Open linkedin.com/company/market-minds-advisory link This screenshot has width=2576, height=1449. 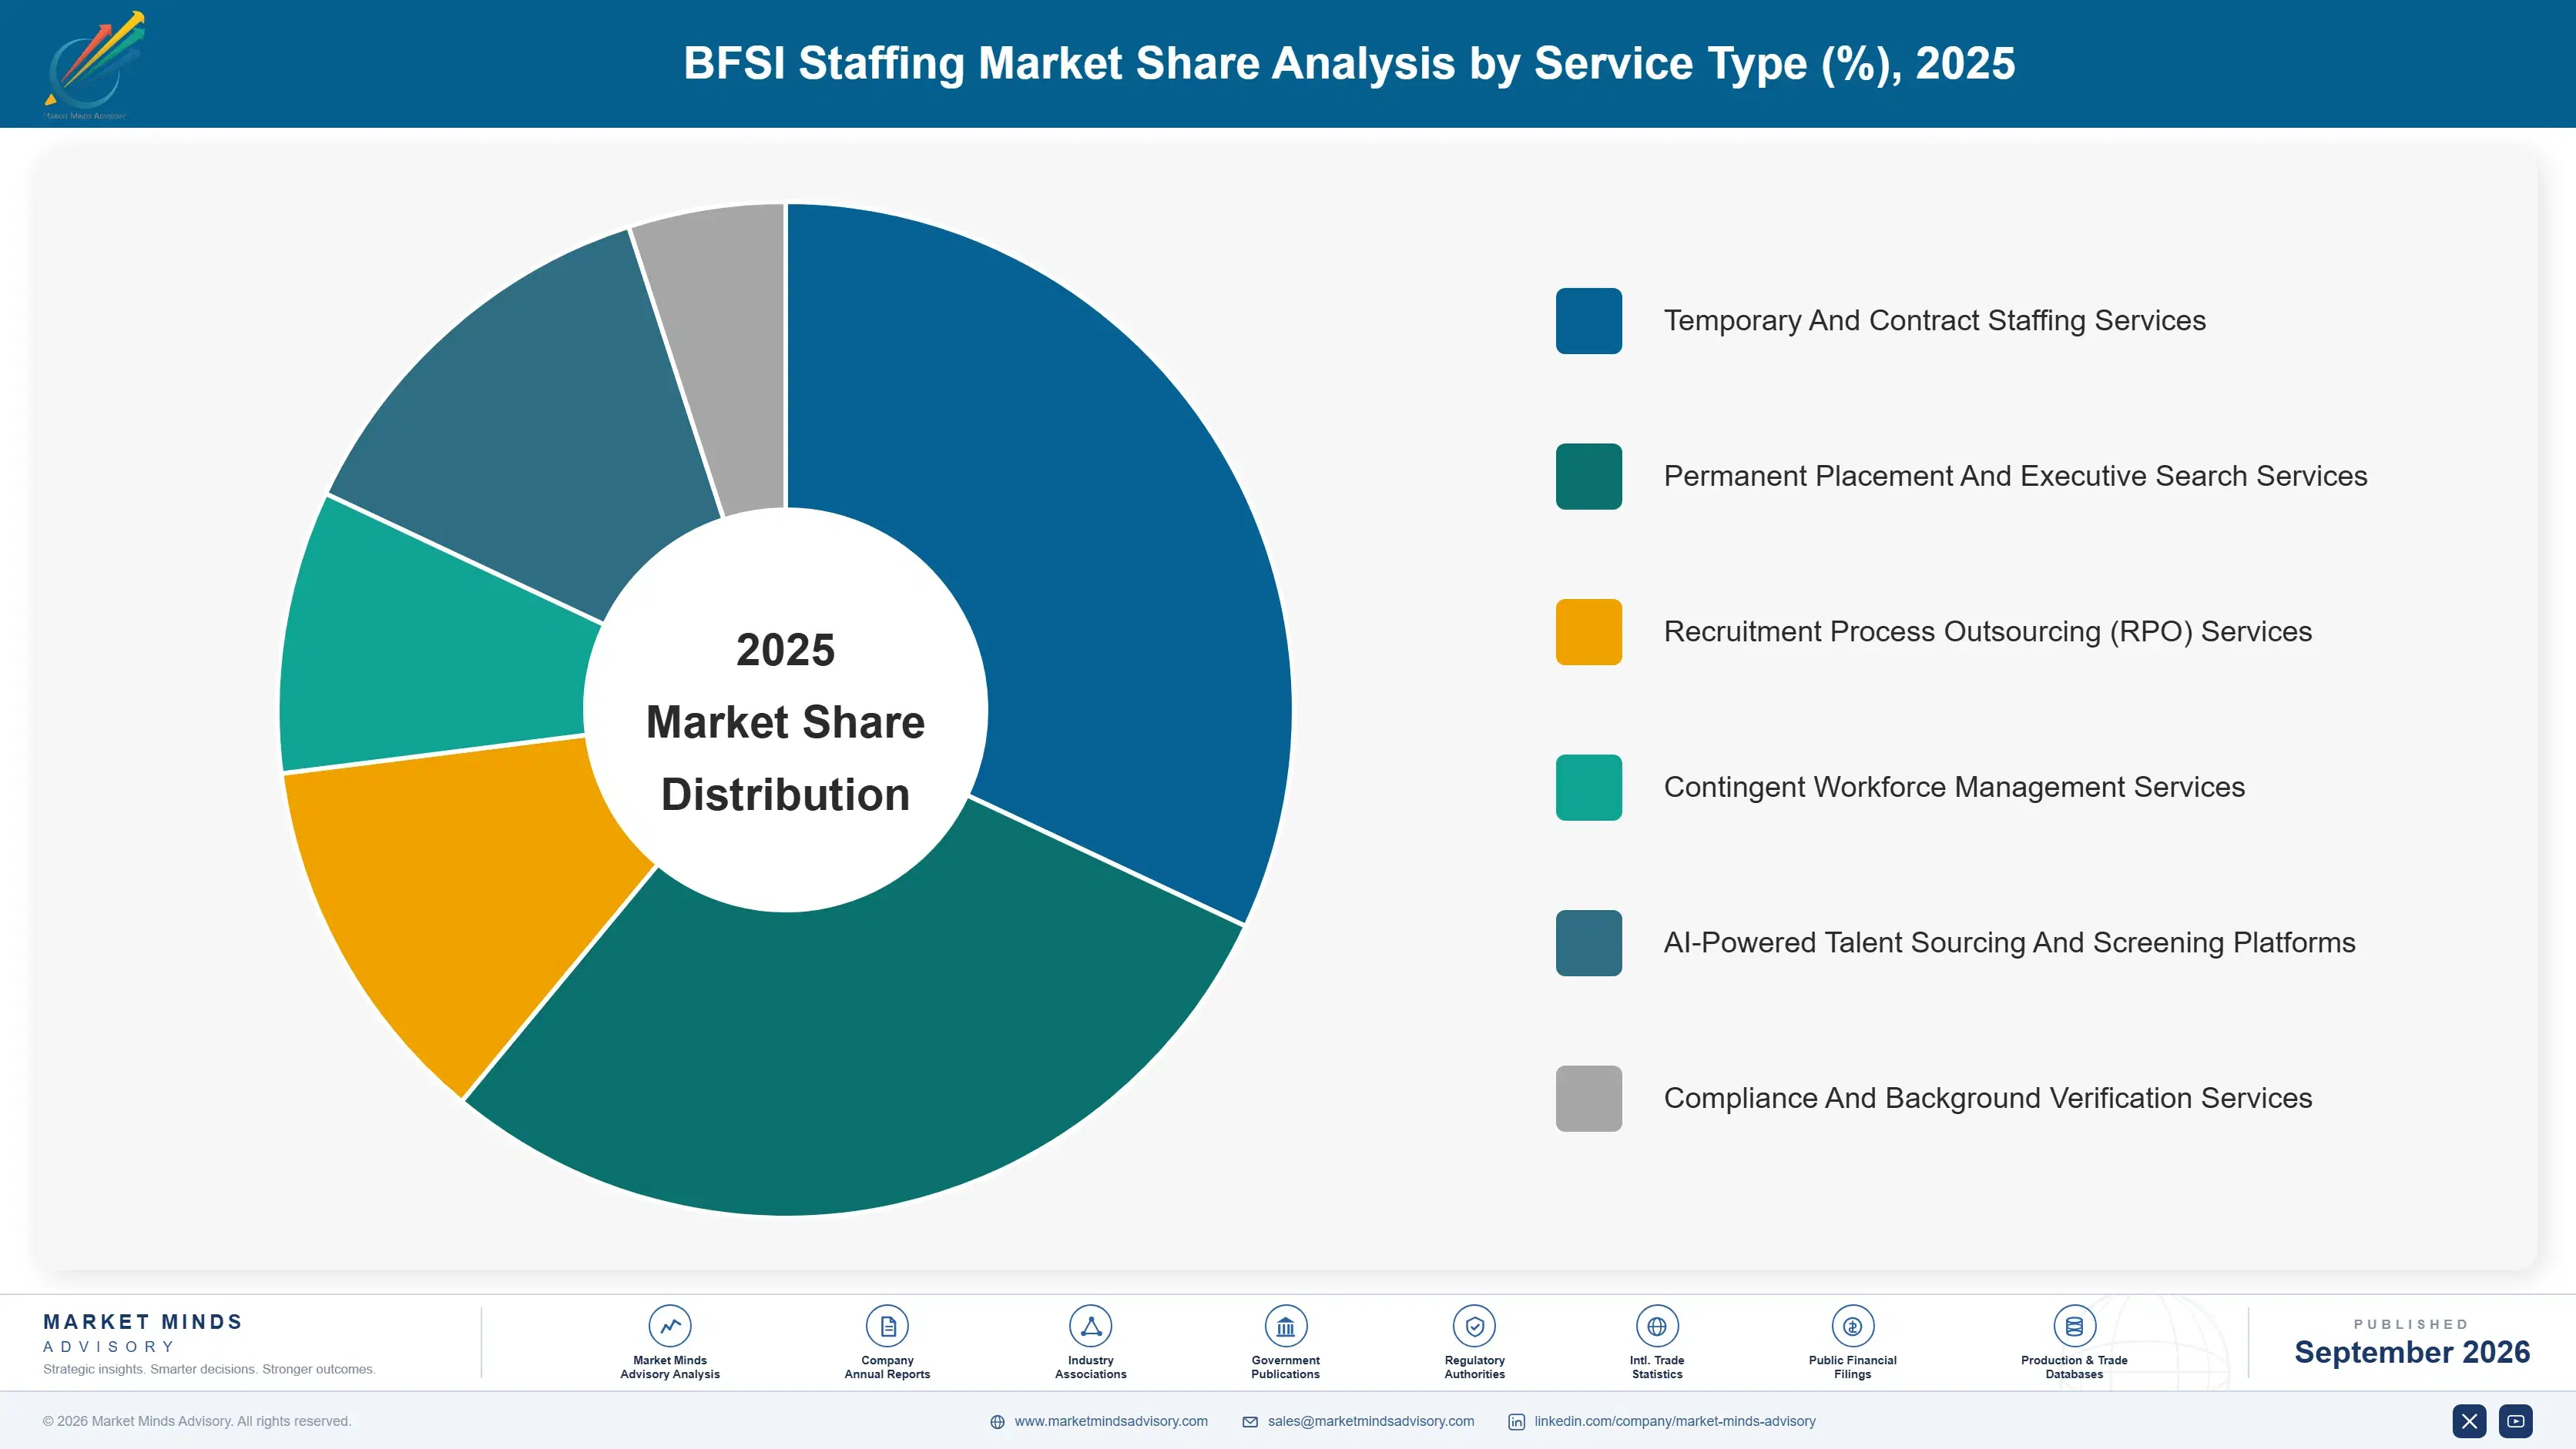pos(1675,1421)
